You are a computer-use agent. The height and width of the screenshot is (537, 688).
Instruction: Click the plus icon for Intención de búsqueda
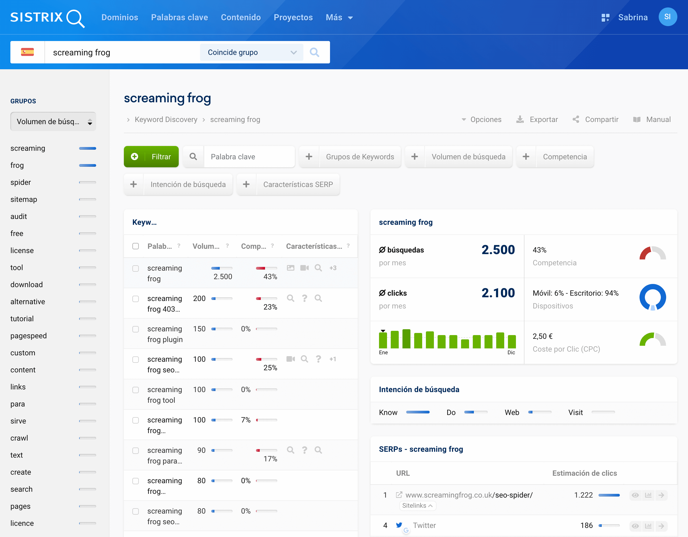pyautogui.click(x=133, y=184)
